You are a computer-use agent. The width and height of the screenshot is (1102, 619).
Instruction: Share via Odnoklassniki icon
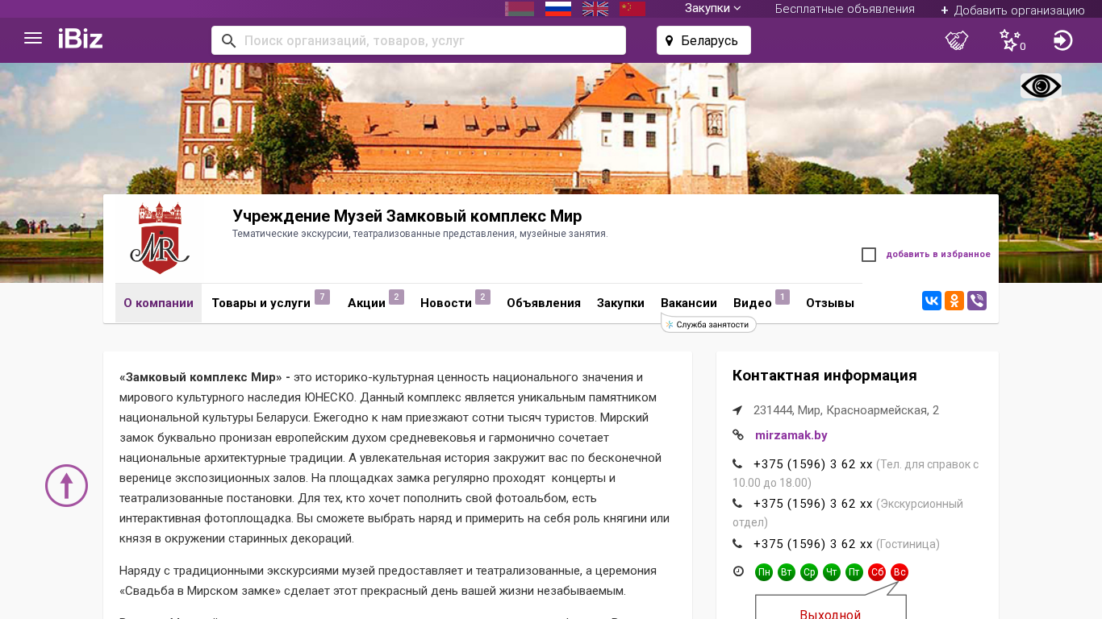click(x=954, y=301)
